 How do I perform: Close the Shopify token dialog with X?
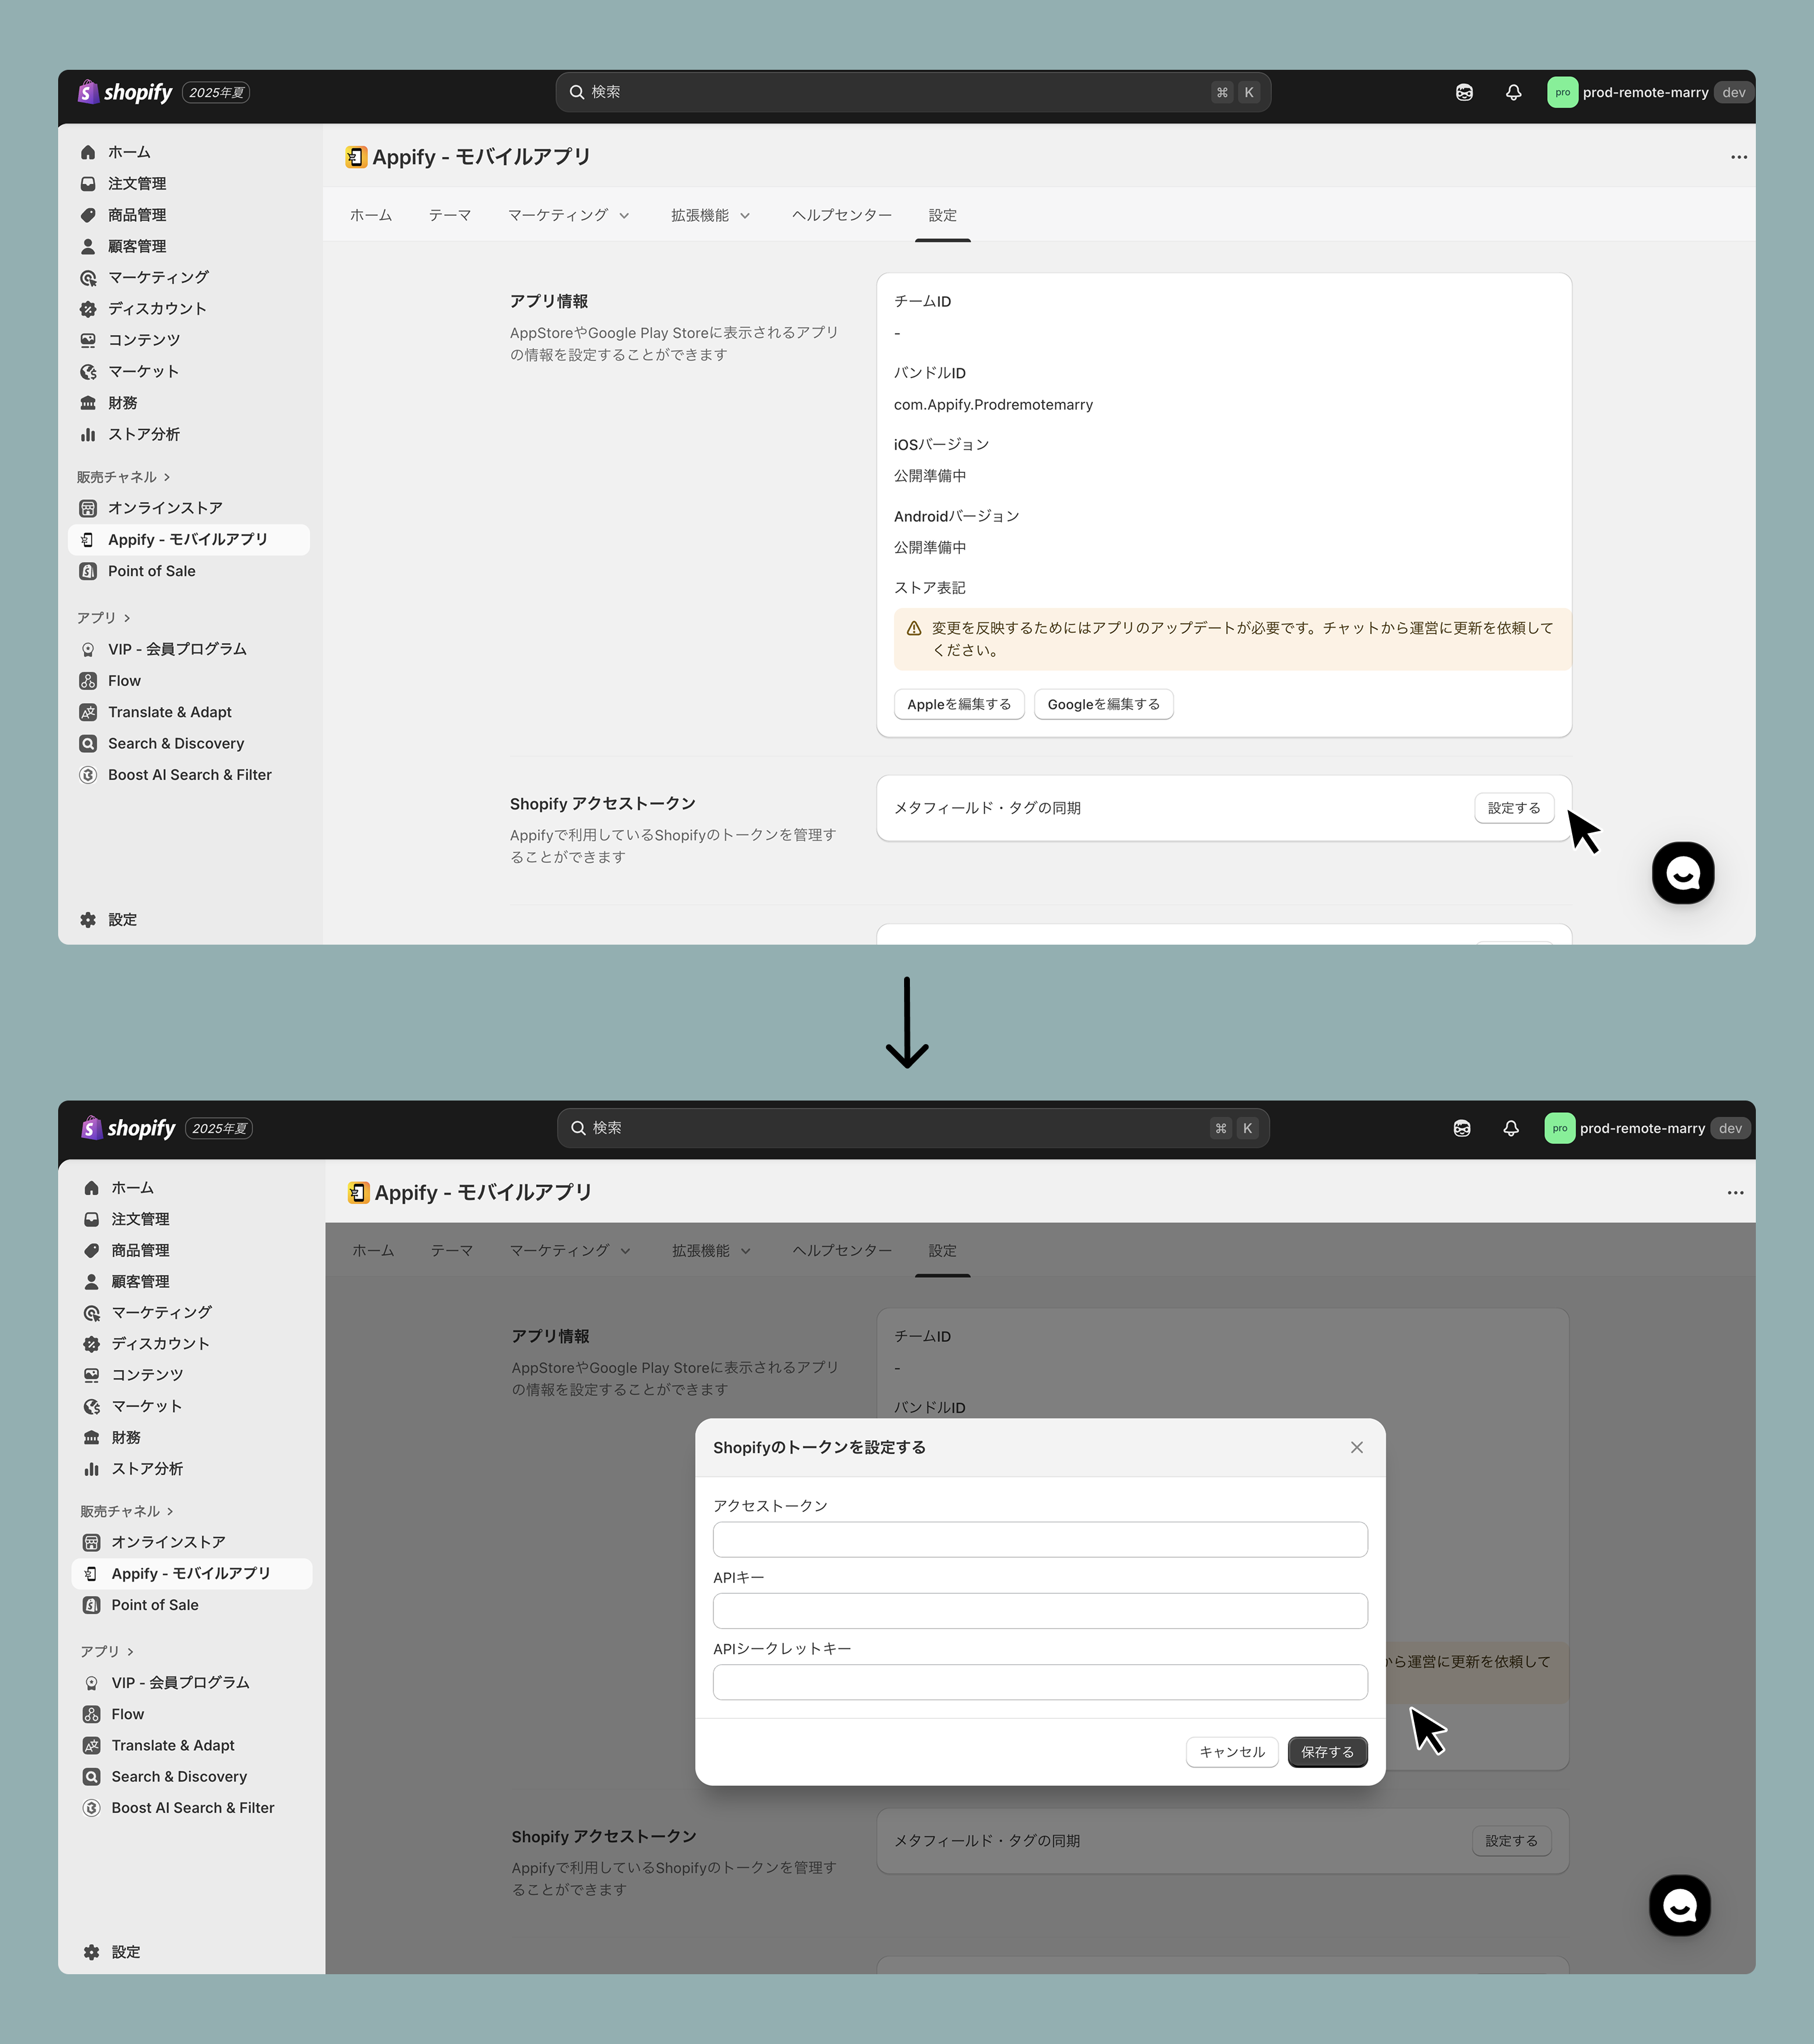tap(1356, 1447)
